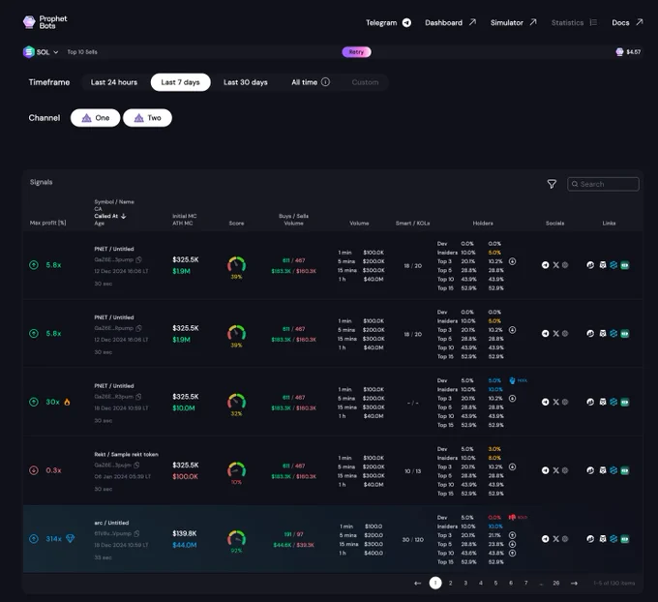Click the red SOLD badge in arc row
Screen dimensions: 658x602
(x=518, y=517)
